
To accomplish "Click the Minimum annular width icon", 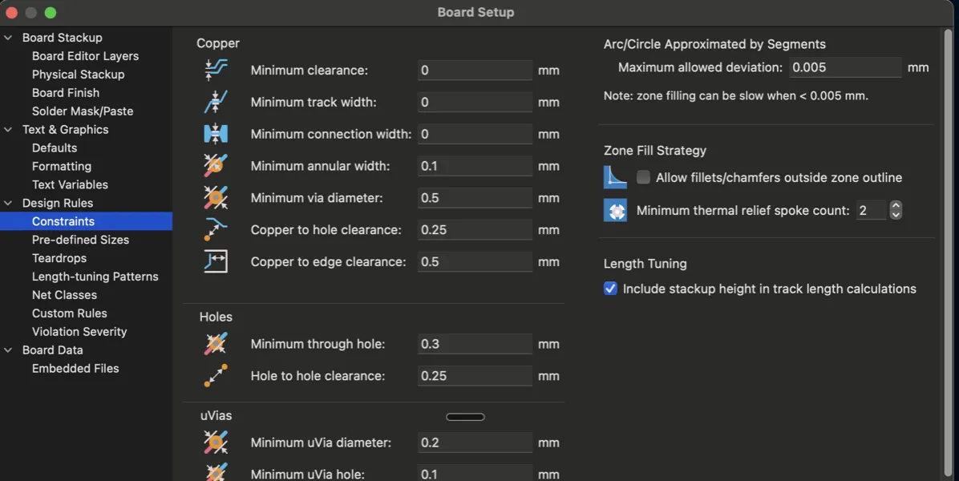I will click(x=216, y=166).
